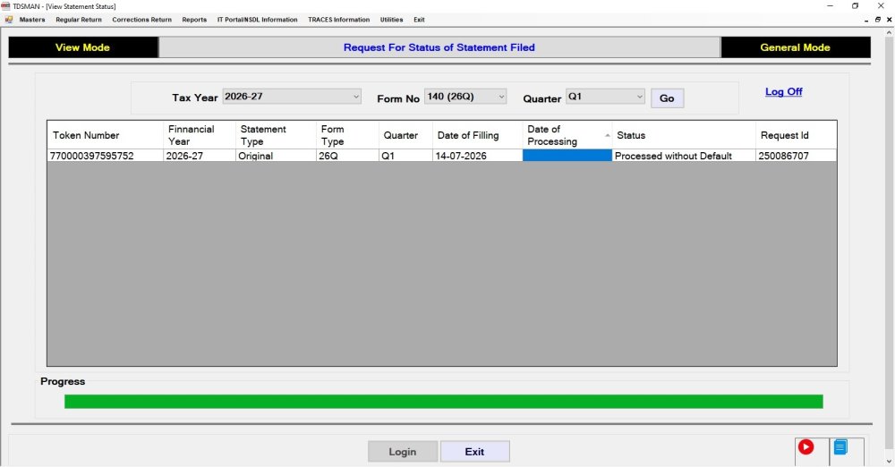Open the Masters menu
Viewport: 895px width, 467px height.
(32, 20)
